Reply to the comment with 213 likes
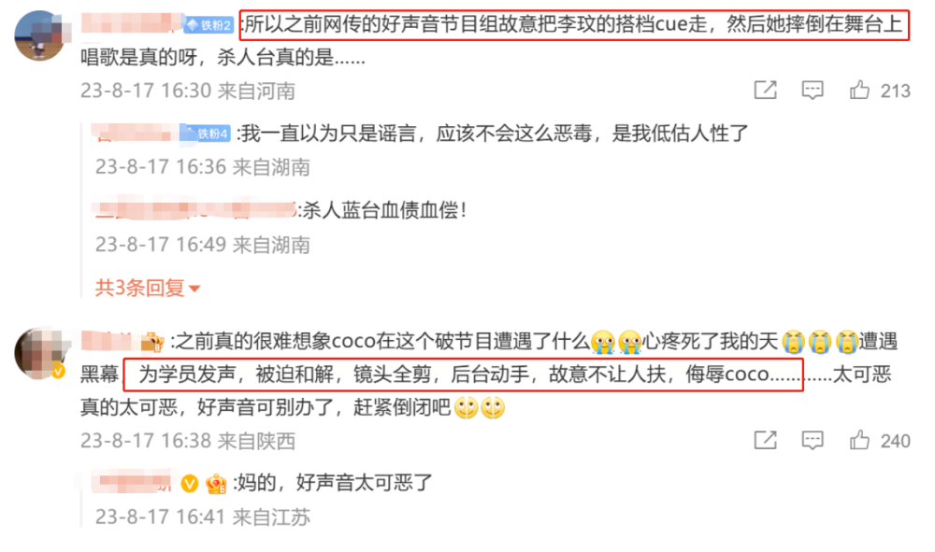Viewport: 935px width, 552px height. [813, 91]
